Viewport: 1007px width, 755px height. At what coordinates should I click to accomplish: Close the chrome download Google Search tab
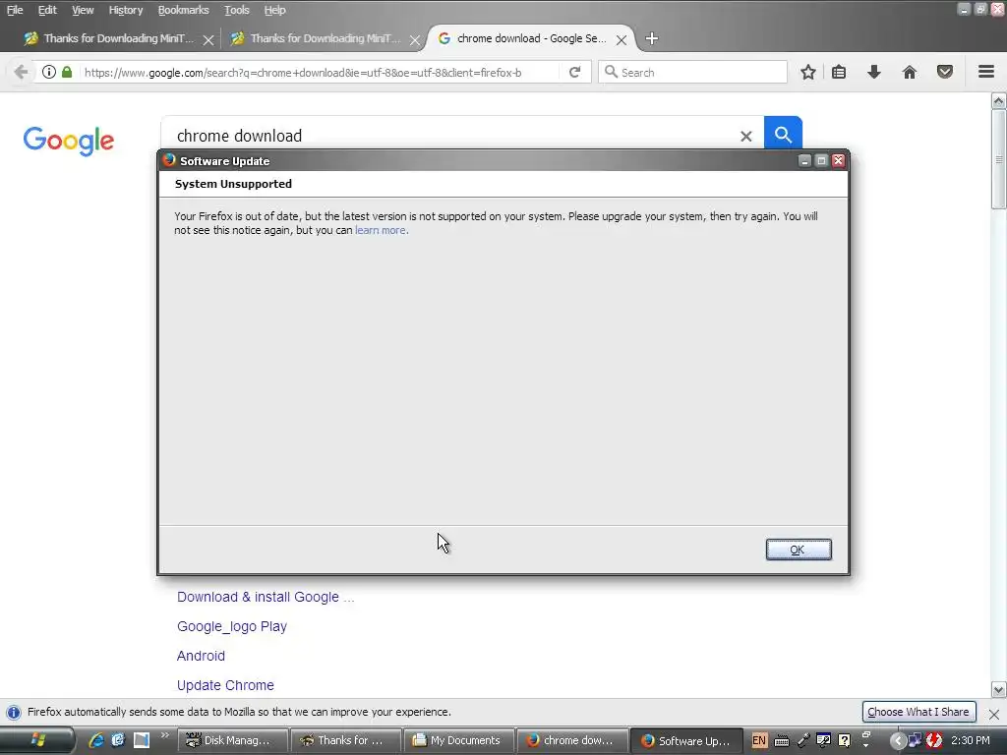pos(622,39)
